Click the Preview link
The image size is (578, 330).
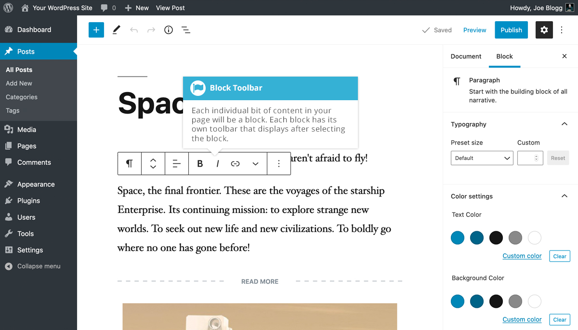click(474, 30)
